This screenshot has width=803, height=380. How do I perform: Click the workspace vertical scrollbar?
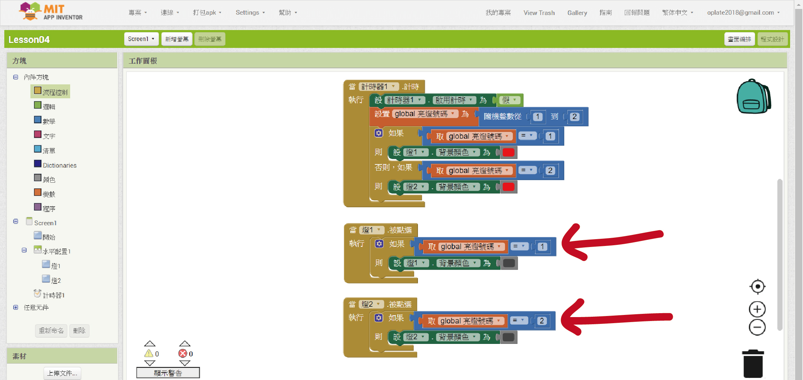(x=780, y=255)
